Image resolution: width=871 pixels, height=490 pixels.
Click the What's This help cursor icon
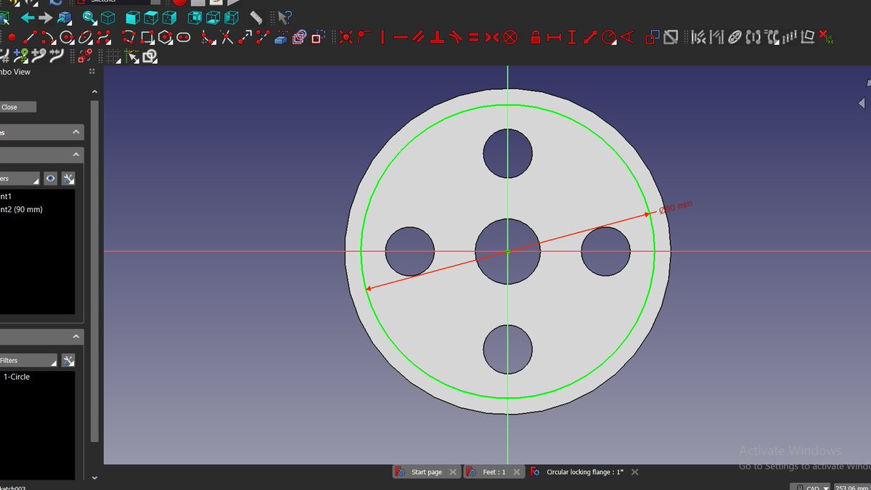[x=284, y=17]
